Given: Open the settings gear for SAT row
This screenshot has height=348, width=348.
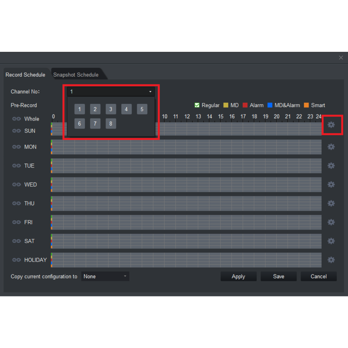Looking at the screenshot, I should tap(331, 241).
